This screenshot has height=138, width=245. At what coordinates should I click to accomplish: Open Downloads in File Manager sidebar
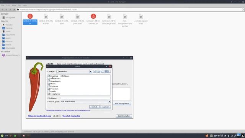(8, 48)
